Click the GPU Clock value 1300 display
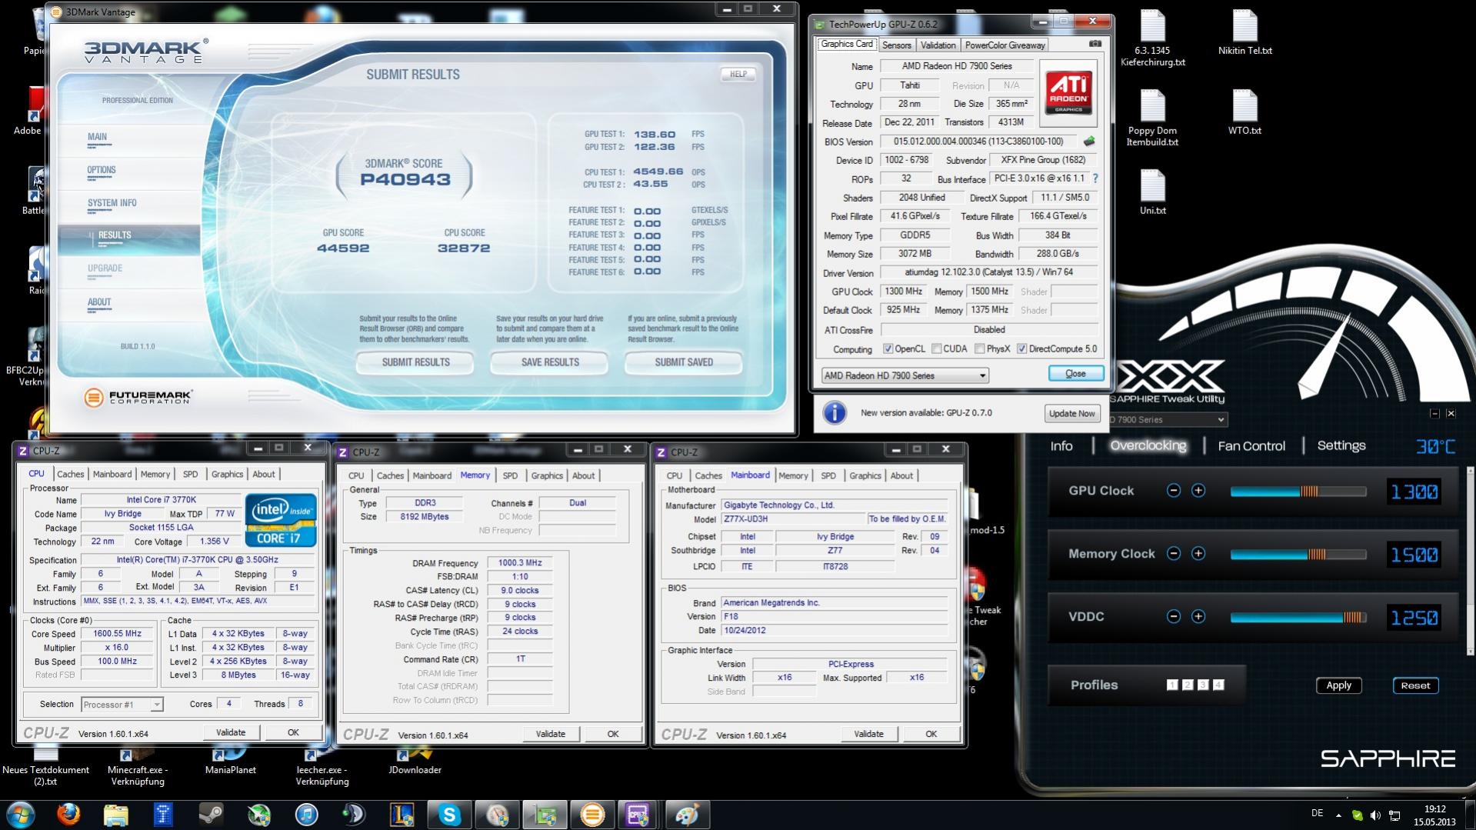Viewport: 1476px width, 830px height. 1414,492
